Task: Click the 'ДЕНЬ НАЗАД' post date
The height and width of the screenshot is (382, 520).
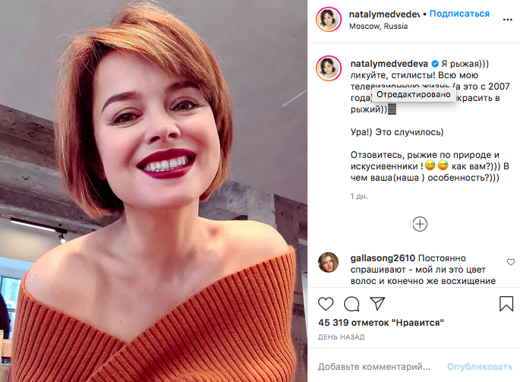Action: tap(341, 336)
